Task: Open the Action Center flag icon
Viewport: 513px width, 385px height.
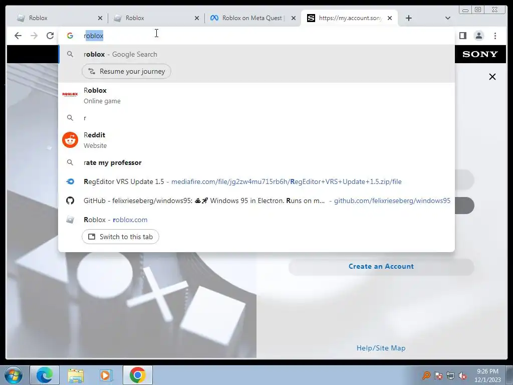Action: click(x=438, y=375)
